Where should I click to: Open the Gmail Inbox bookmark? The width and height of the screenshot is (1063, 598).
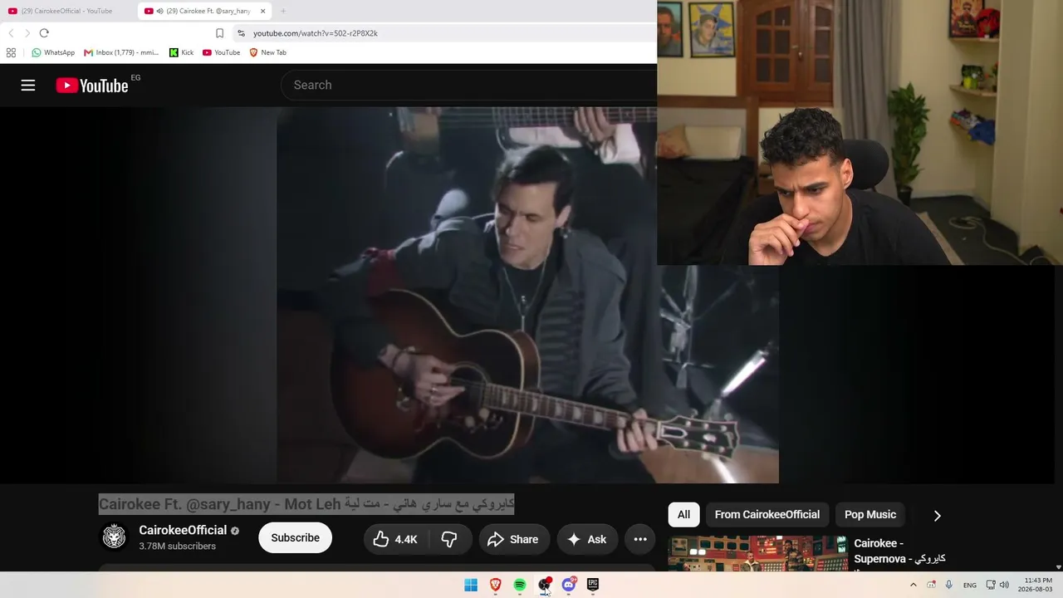pos(121,52)
